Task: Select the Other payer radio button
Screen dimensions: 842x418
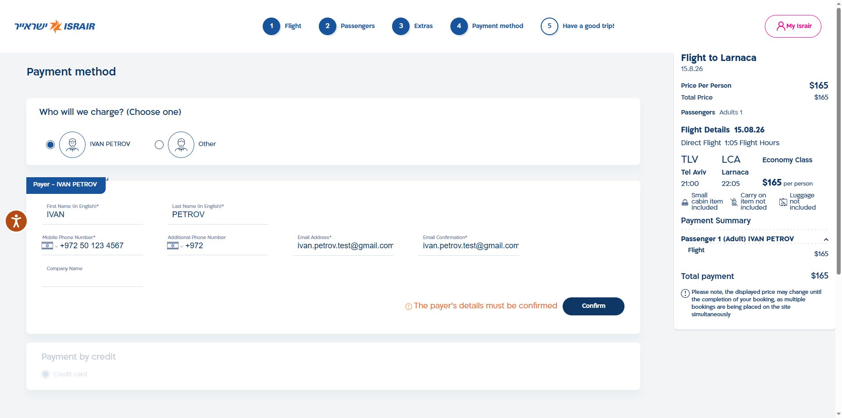Action: click(159, 144)
